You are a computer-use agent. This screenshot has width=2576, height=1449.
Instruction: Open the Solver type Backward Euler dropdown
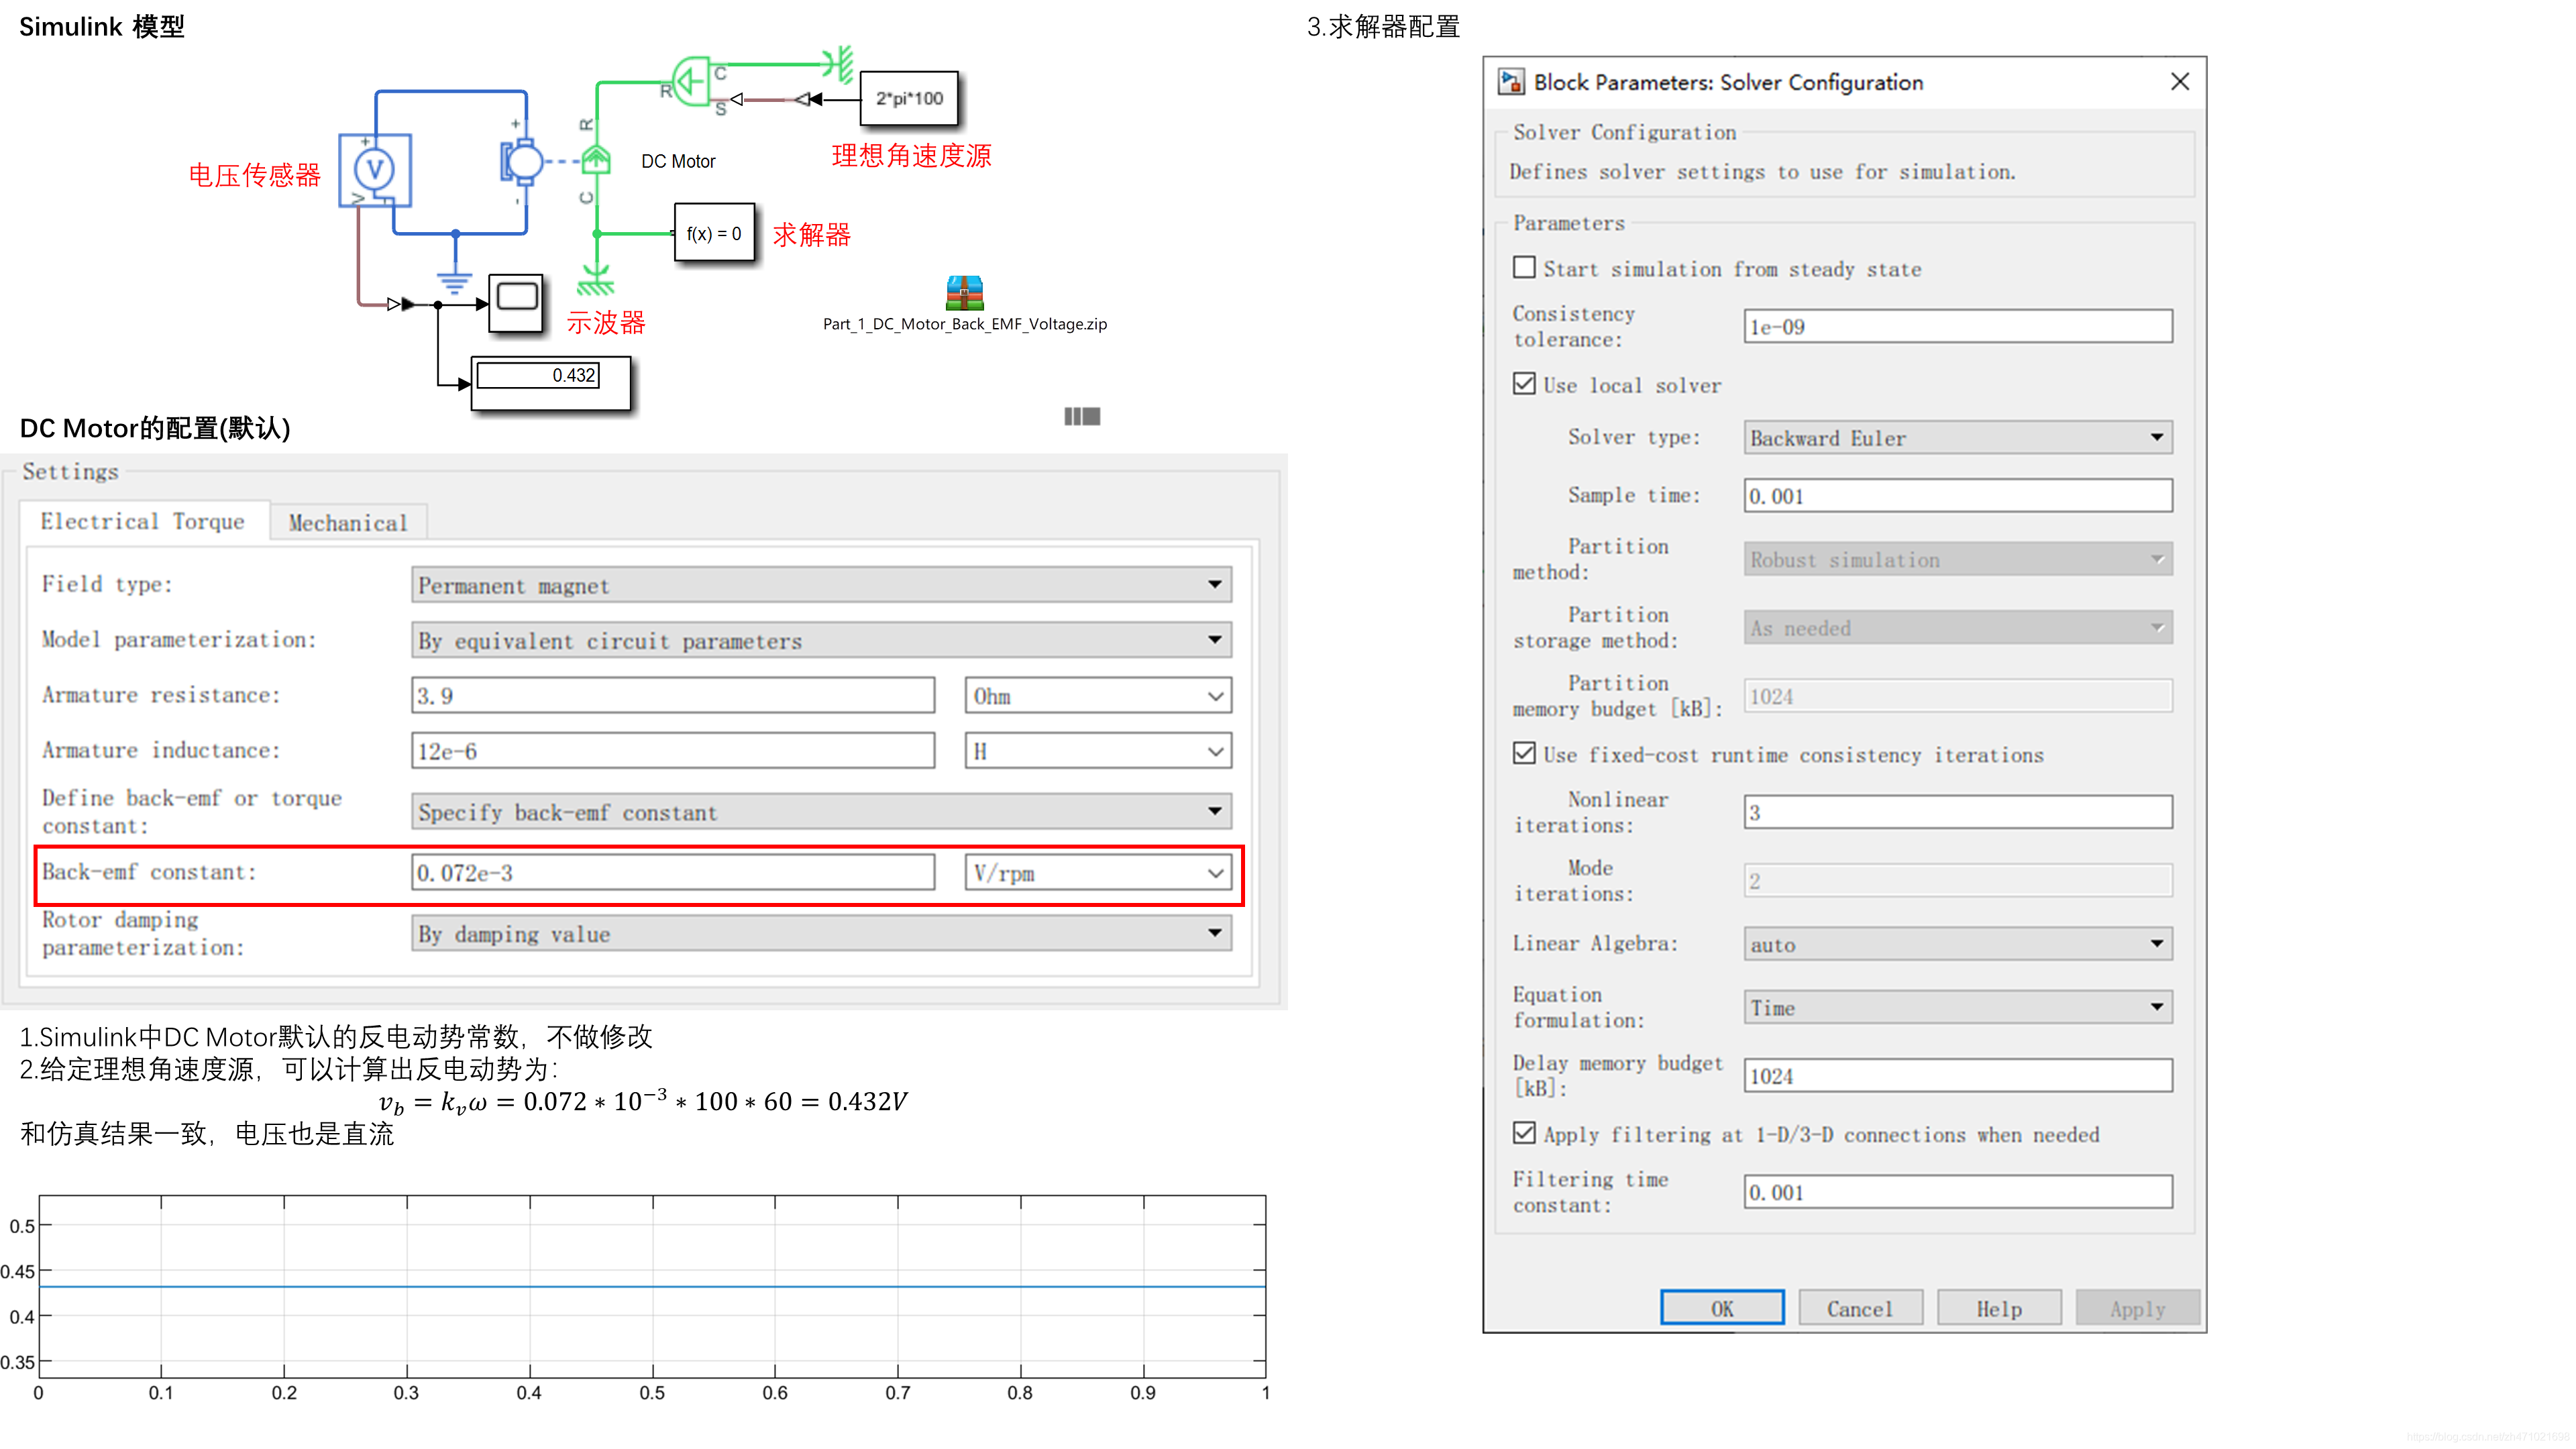click(1957, 438)
